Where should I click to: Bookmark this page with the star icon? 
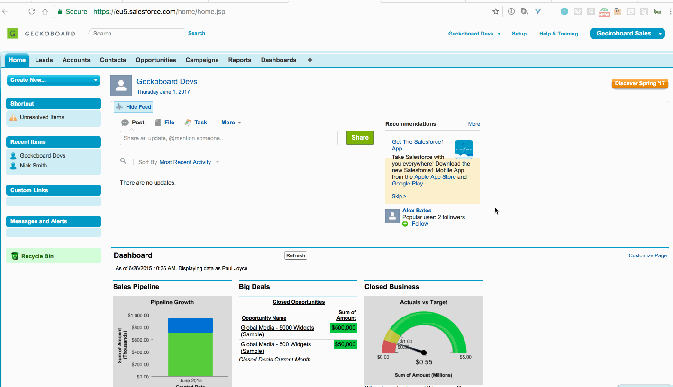coord(496,11)
